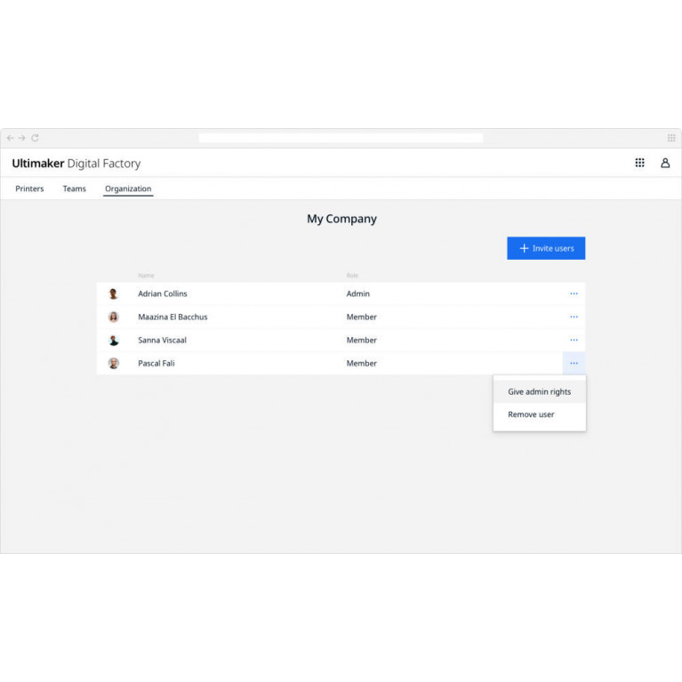Open the user account profile icon
The height and width of the screenshot is (682, 682).
(x=665, y=163)
